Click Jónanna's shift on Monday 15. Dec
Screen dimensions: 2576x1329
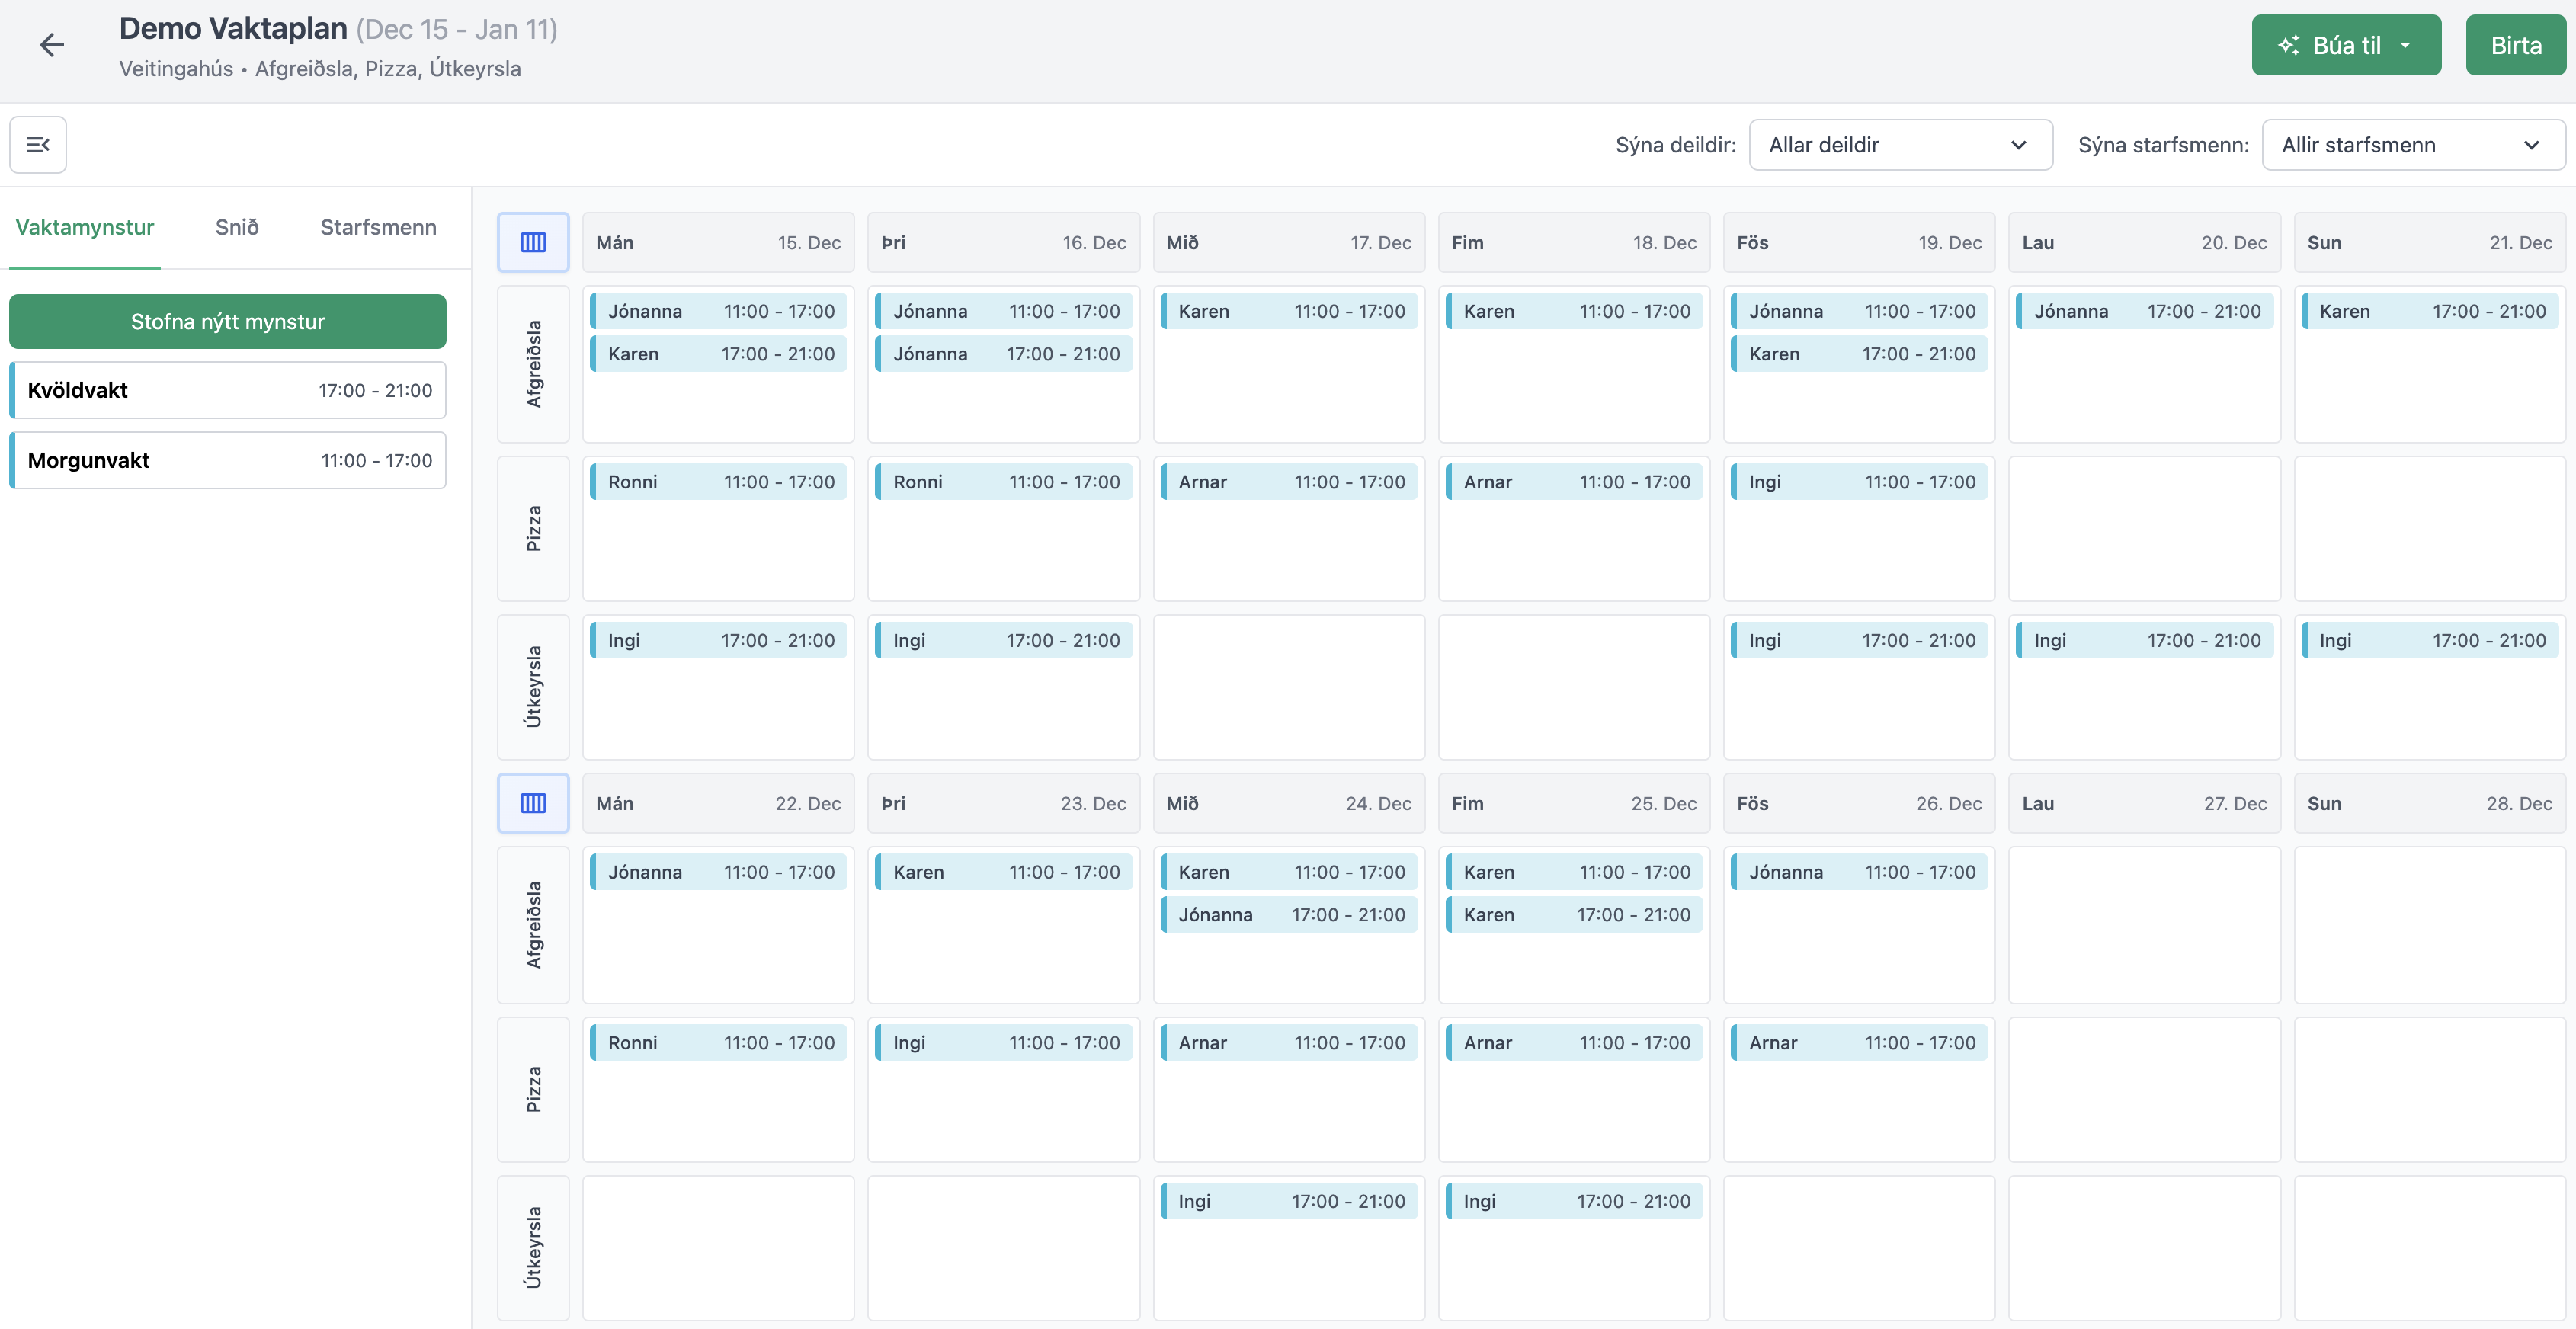(718, 310)
